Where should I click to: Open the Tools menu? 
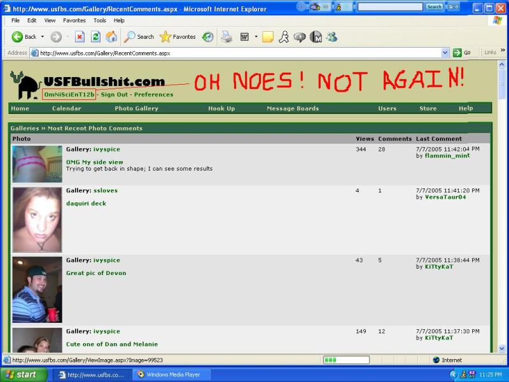point(100,20)
